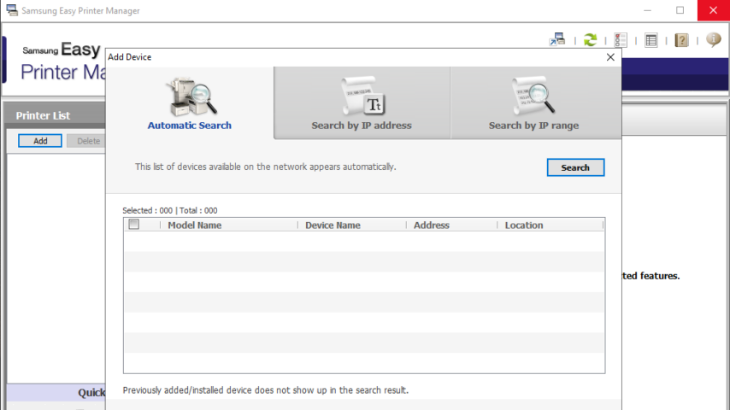
Task: Click the 'Previously added/installed device' note text
Action: [x=265, y=390]
